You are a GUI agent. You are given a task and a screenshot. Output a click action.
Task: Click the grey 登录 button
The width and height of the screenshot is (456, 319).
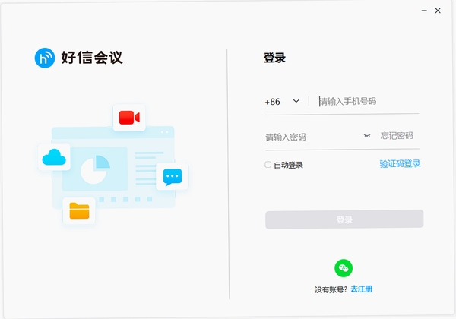344,220
